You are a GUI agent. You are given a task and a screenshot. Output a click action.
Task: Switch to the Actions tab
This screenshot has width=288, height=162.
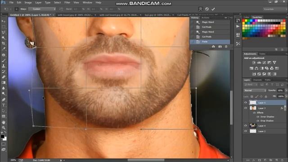205,18
